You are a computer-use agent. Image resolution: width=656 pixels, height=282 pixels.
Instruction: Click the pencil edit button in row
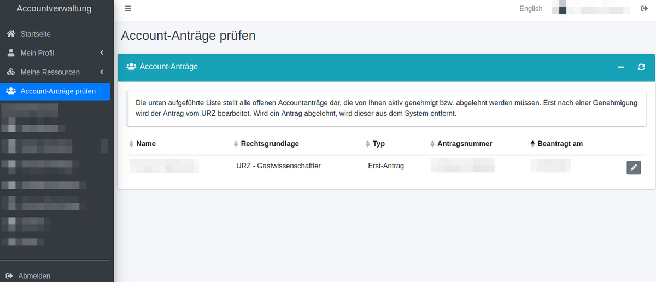click(634, 167)
